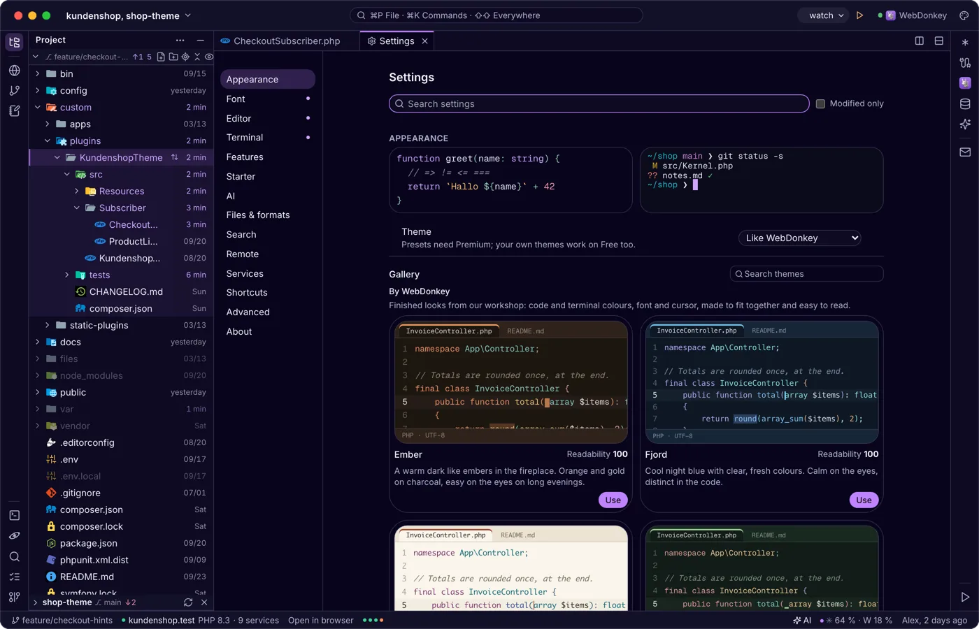Image resolution: width=979 pixels, height=629 pixels.
Task: Collapse all folders with the Project toolbar icon
Action: point(197,57)
